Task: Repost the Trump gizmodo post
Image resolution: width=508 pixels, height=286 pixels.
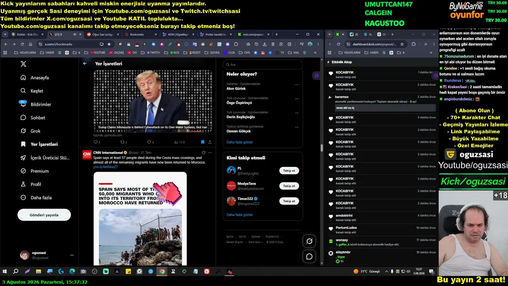Action: click(x=123, y=142)
